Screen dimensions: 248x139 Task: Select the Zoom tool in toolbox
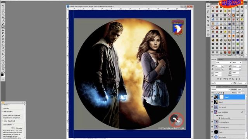point(3,69)
